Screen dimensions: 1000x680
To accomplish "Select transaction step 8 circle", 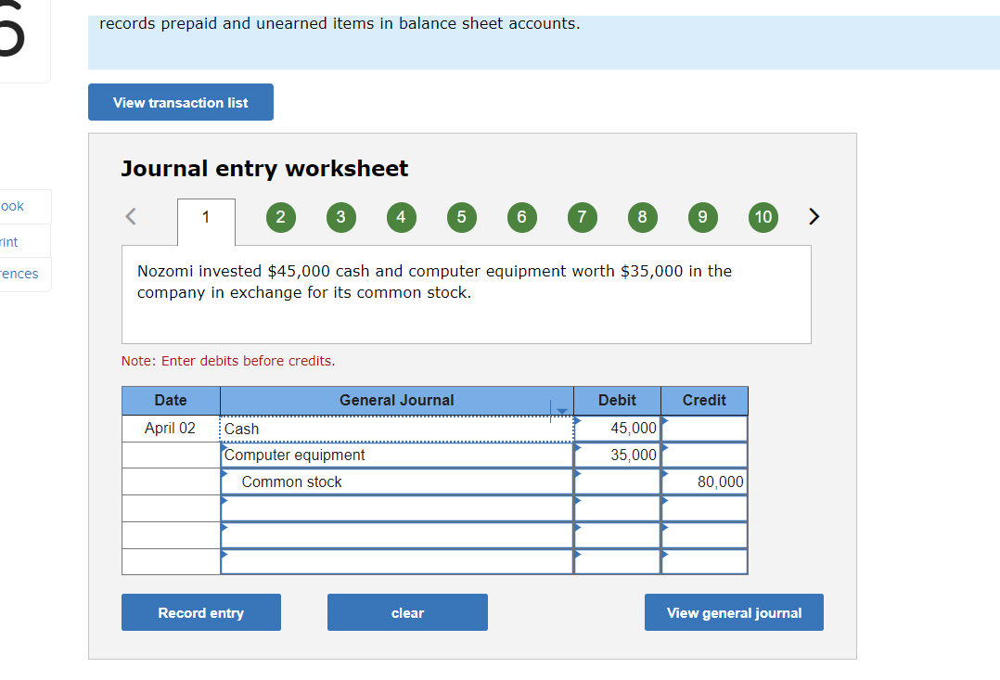I will (642, 217).
